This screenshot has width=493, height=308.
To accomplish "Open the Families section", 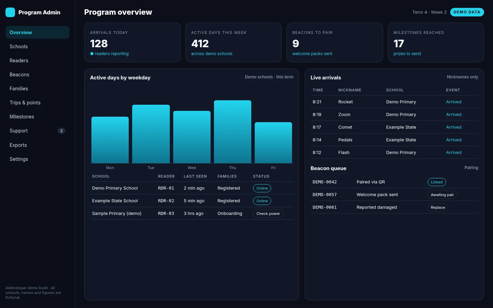I will 37,89.
